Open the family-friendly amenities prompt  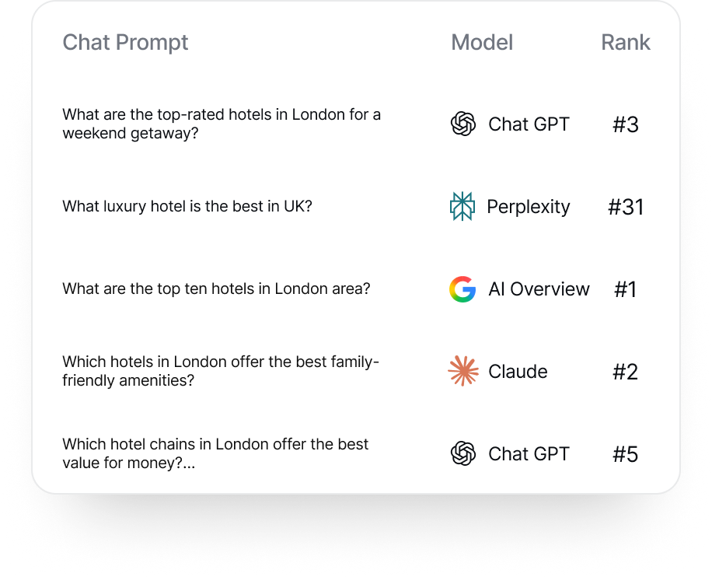221,371
